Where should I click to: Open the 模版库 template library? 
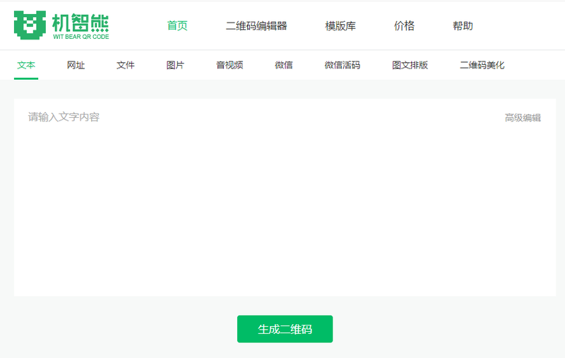point(340,26)
